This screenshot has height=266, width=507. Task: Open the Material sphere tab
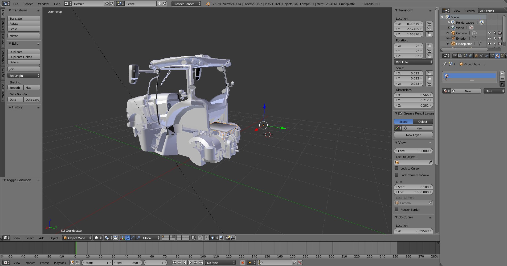tap(497, 56)
